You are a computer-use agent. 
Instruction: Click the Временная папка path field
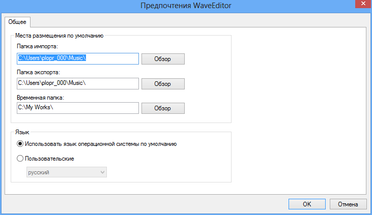click(78, 108)
